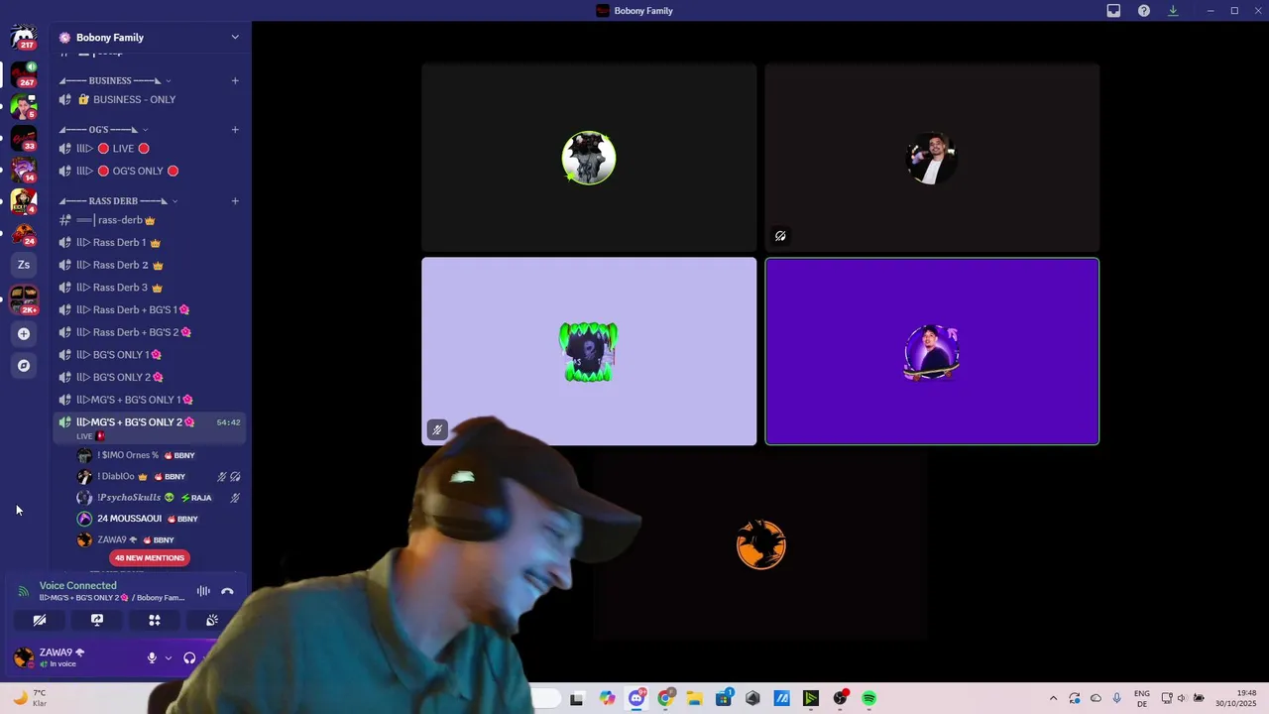Add channel to BUSINESS category
The image size is (1269, 714).
coord(235,80)
